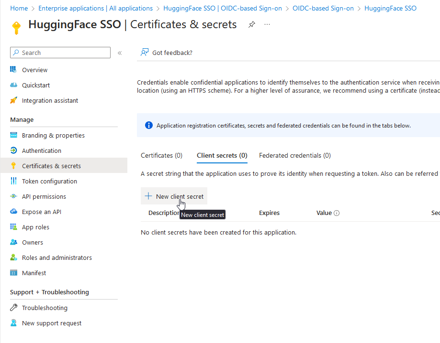Click the App roles grid icon
This screenshot has width=440, height=343.
click(x=13, y=227)
